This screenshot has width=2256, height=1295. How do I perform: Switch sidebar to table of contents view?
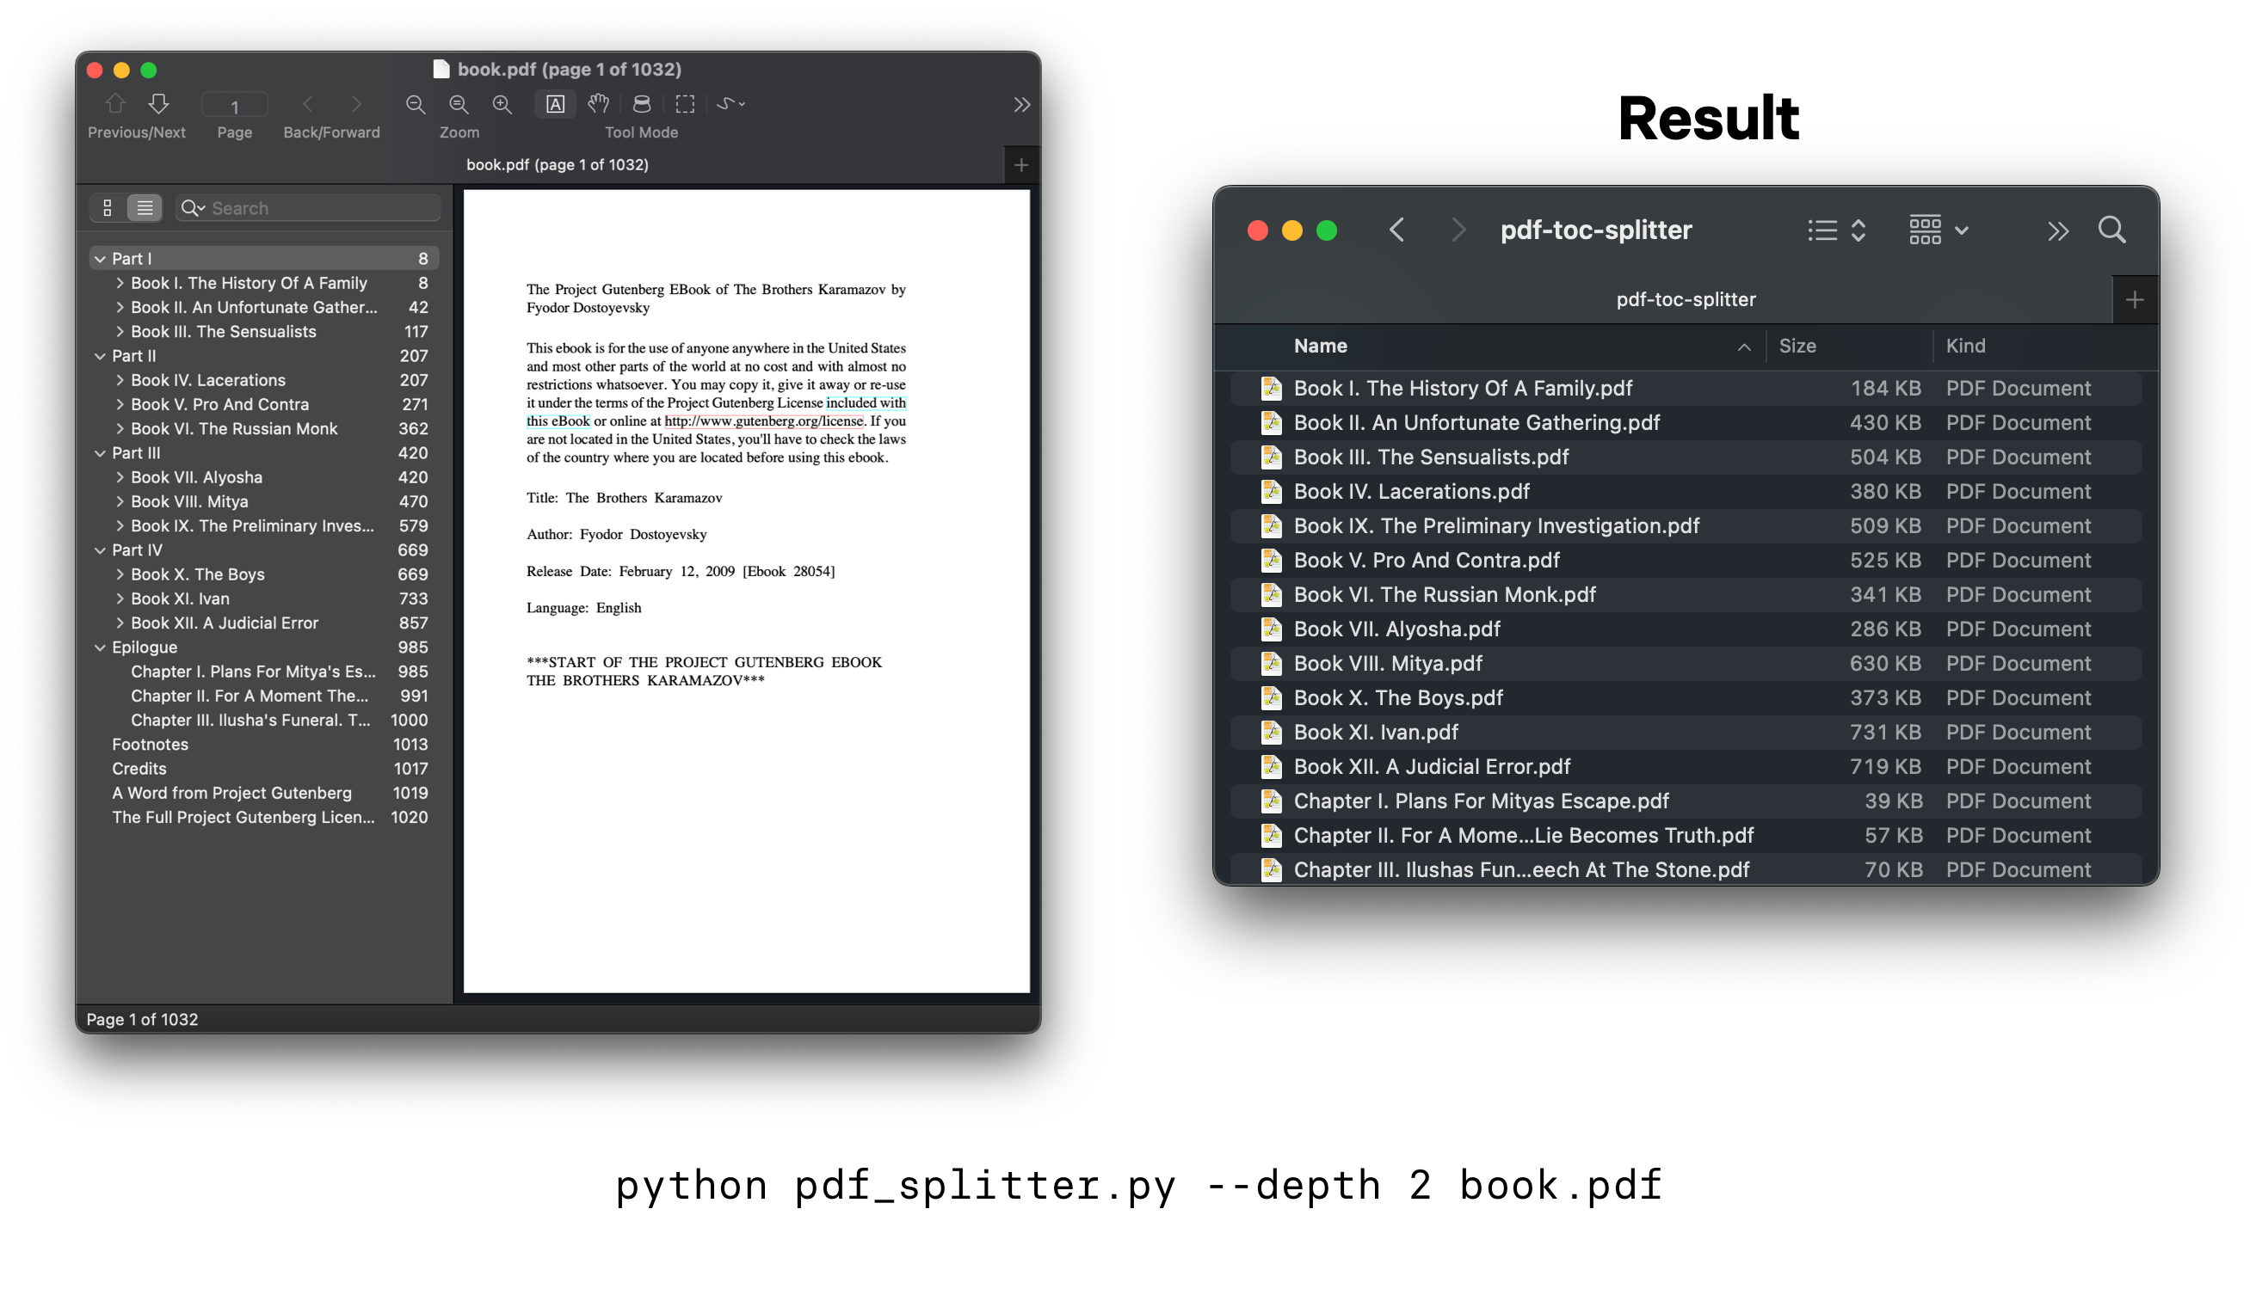pyautogui.click(x=145, y=208)
